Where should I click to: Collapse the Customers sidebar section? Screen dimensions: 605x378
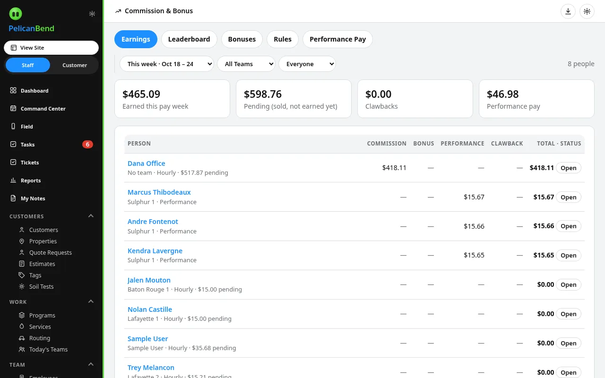point(91,216)
